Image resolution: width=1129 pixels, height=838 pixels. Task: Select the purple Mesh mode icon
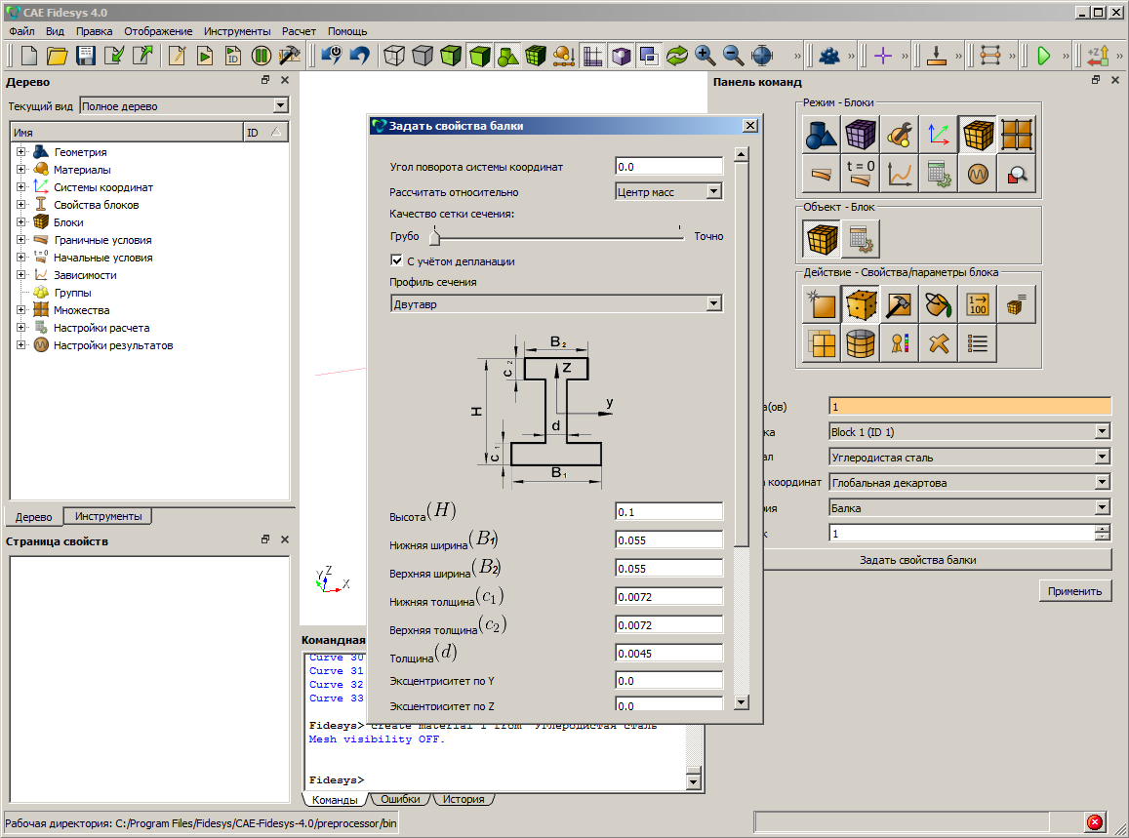(860, 135)
